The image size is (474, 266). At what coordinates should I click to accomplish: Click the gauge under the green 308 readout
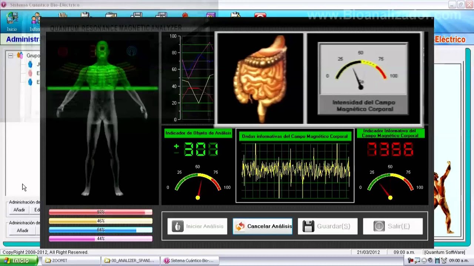tap(198, 183)
